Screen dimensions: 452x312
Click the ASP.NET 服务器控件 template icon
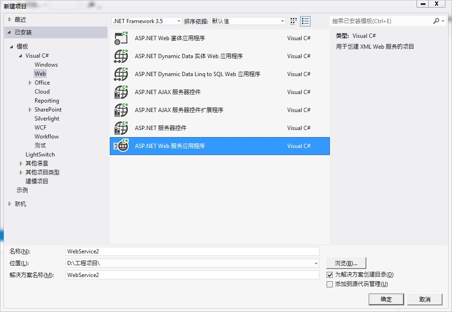click(x=121, y=128)
